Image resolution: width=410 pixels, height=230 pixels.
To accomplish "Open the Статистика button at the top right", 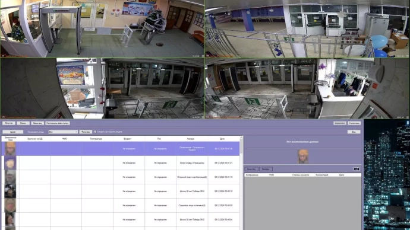I will click(x=354, y=123).
